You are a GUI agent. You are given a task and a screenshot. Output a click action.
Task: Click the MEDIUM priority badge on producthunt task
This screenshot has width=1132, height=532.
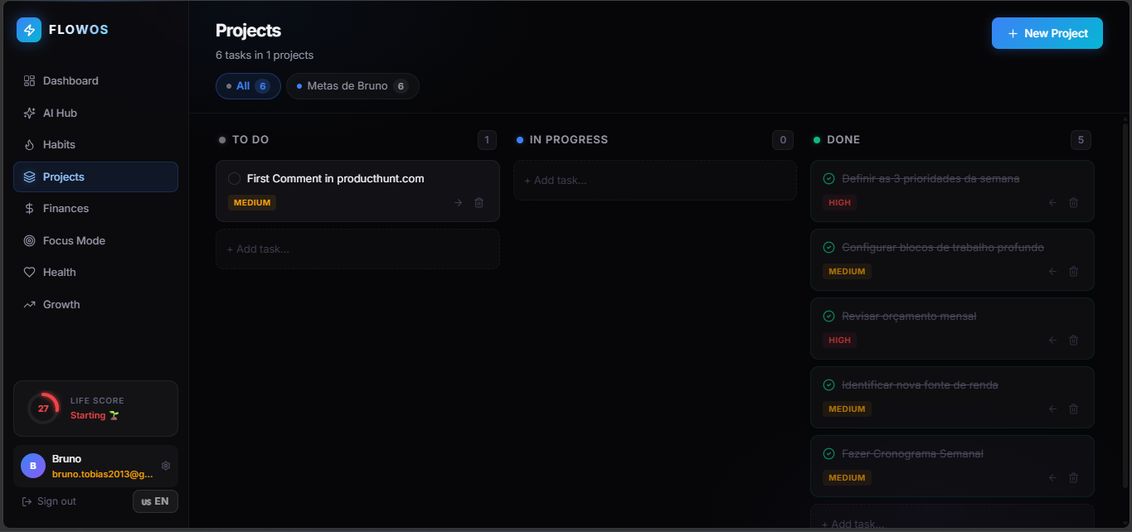(252, 202)
